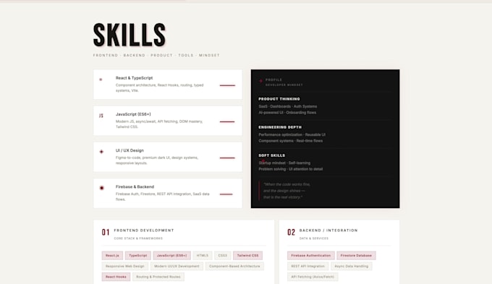Viewport: 492px width, 284px height.
Task: Click the Routing & Protected Routes tag
Action: point(158,277)
